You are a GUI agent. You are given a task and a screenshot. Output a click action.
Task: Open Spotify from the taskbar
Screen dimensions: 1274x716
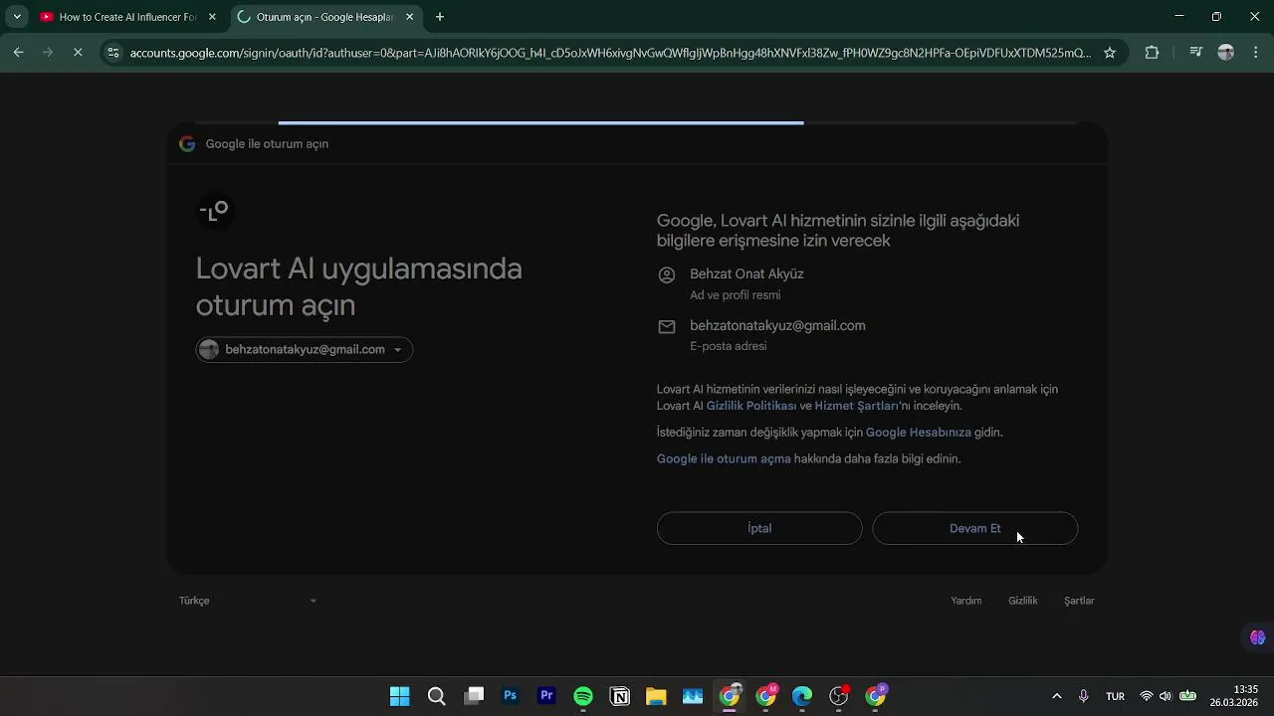coord(583,696)
